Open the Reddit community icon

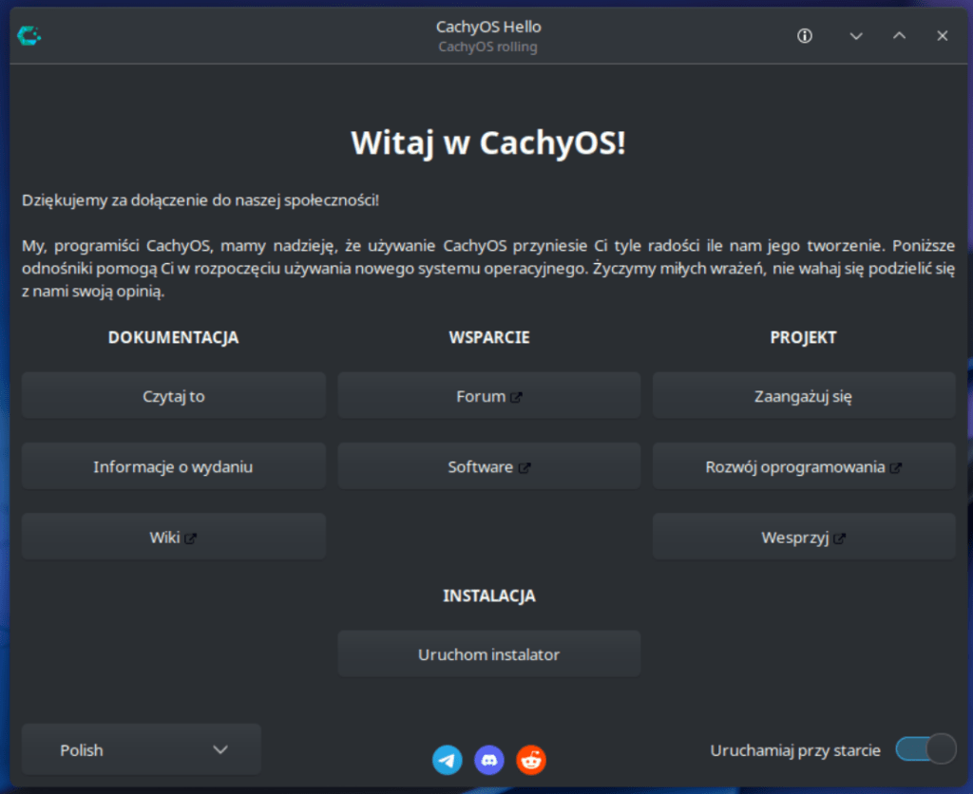tap(530, 760)
